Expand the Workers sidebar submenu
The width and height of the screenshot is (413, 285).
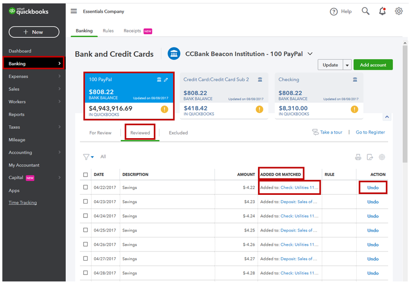[x=60, y=101]
